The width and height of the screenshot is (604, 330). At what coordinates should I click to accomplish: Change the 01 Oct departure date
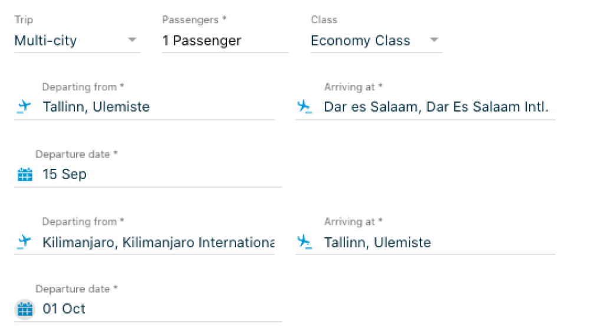coord(64,309)
